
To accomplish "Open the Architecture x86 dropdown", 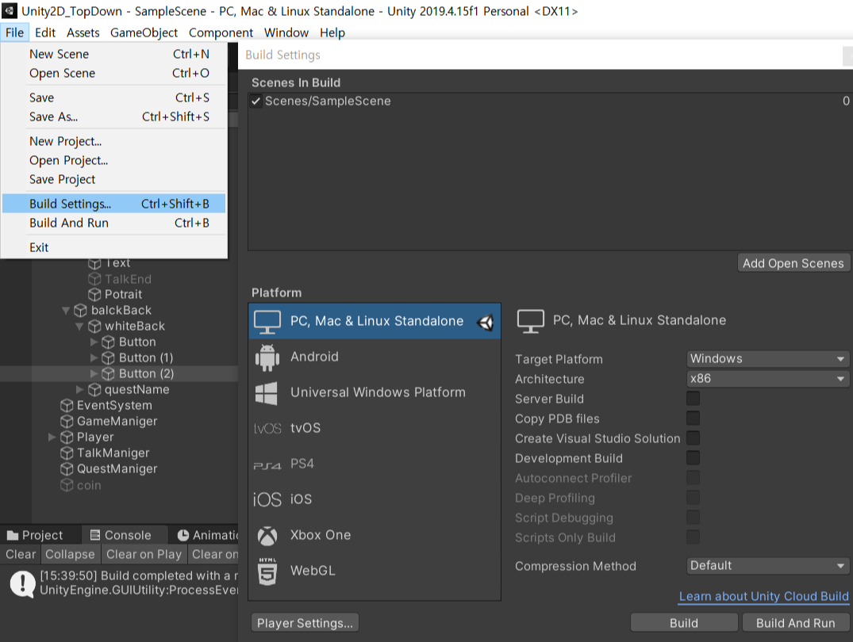I will [x=767, y=378].
